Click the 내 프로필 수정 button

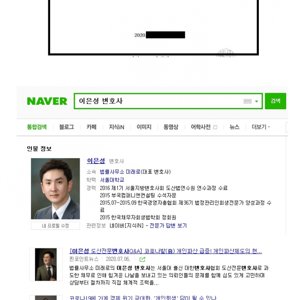(55, 226)
